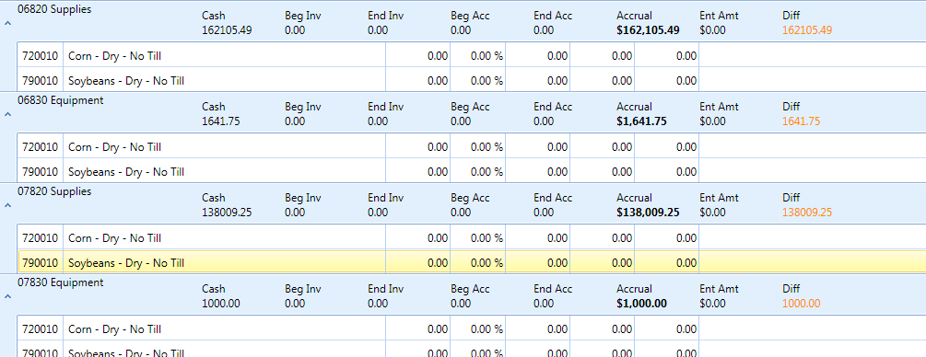Click Cash value 138009.25 in 07820 header
Viewport: 926px width, 357px height.
227,213
